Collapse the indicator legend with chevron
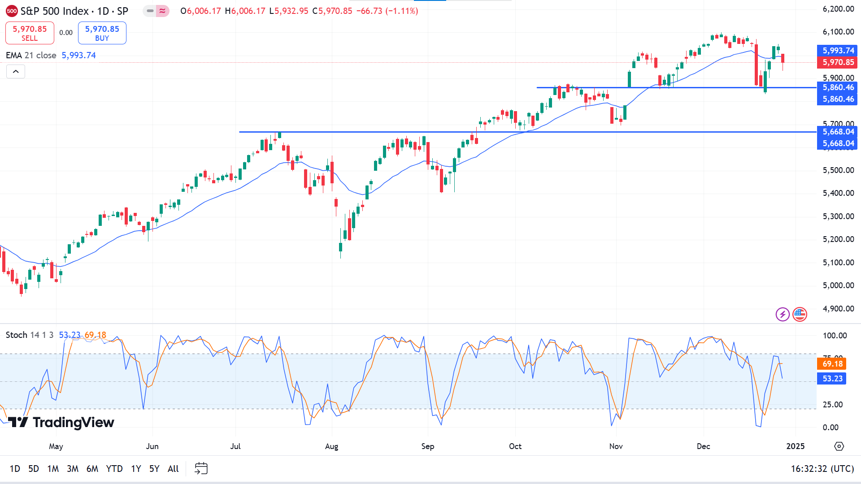This screenshot has height=484, width=861. point(16,72)
